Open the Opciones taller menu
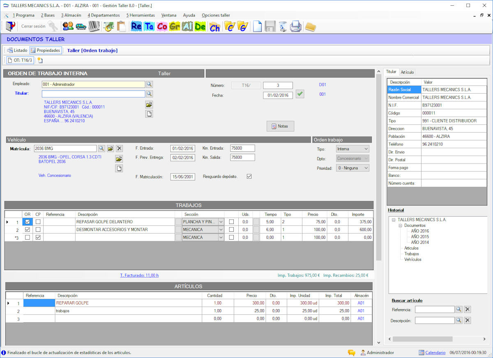Screen dimensions: 493x358 click(216, 15)
